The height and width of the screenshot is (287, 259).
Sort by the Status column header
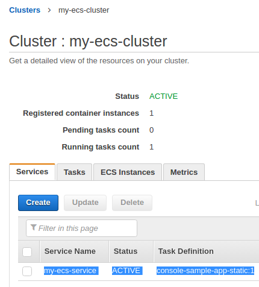(126, 251)
